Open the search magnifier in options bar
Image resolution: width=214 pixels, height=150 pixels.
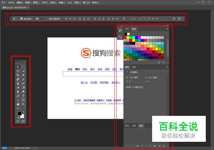pos(174,19)
